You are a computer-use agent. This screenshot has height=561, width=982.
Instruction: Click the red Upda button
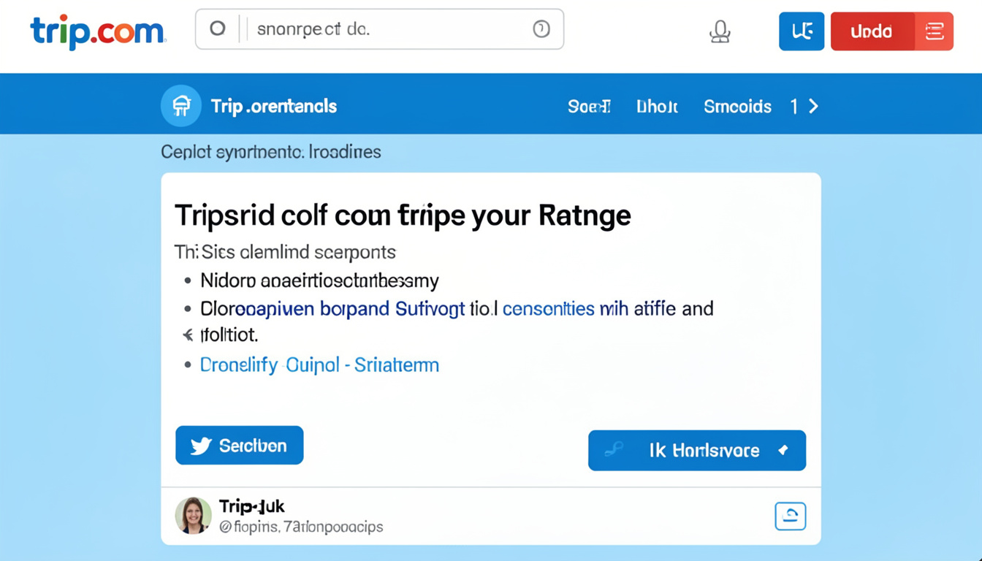tap(872, 31)
